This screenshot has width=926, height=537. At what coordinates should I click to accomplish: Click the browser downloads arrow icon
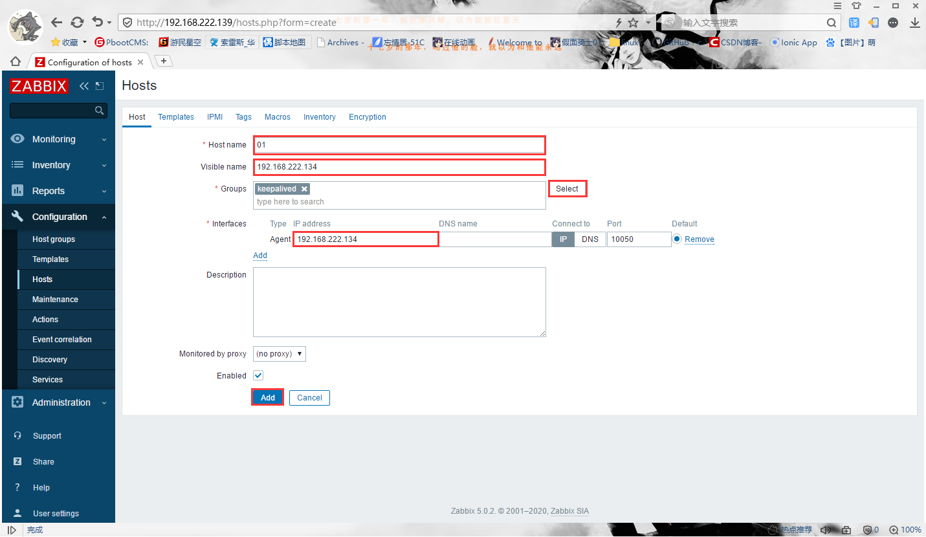915,23
